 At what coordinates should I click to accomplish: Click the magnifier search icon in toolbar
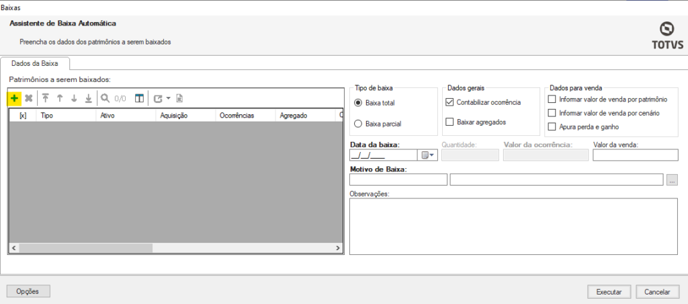point(105,98)
